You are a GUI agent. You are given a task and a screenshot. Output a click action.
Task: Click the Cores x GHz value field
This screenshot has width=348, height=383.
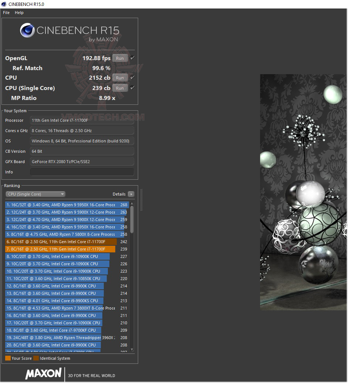(82, 131)
